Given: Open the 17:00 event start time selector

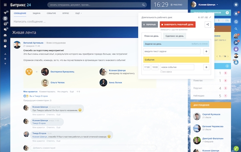Looking at the screenshot, I should pyautogui.click(x=147, y=67).
